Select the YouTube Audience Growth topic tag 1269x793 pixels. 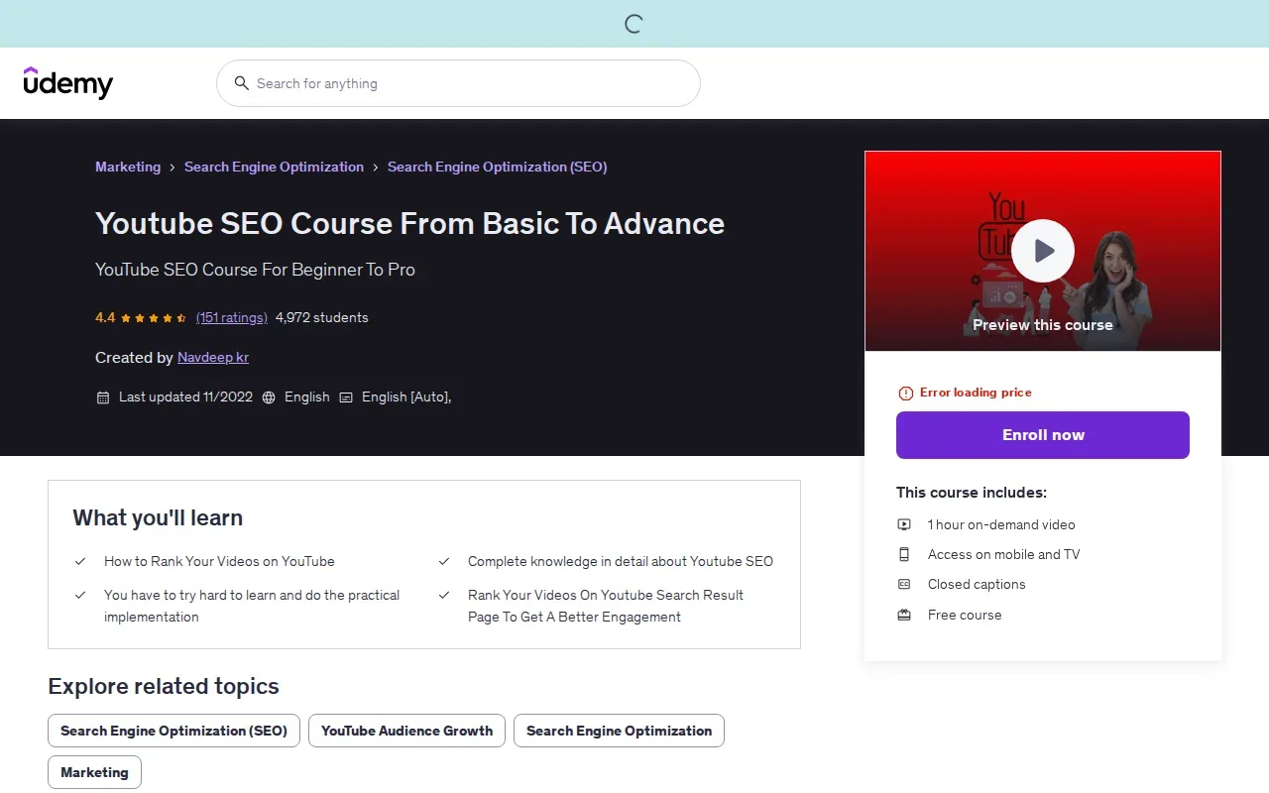pos(406,731)
